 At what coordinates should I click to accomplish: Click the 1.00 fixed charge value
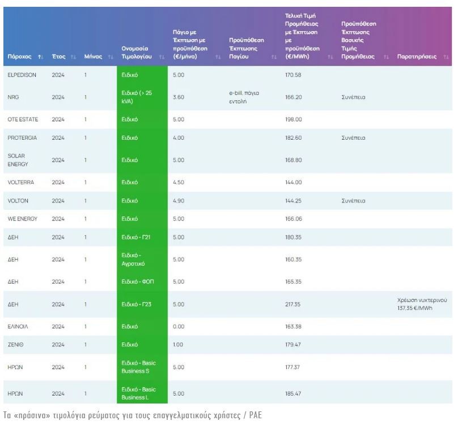178,345
